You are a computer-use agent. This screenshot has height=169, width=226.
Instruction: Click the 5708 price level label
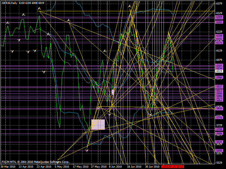[219, 129]
